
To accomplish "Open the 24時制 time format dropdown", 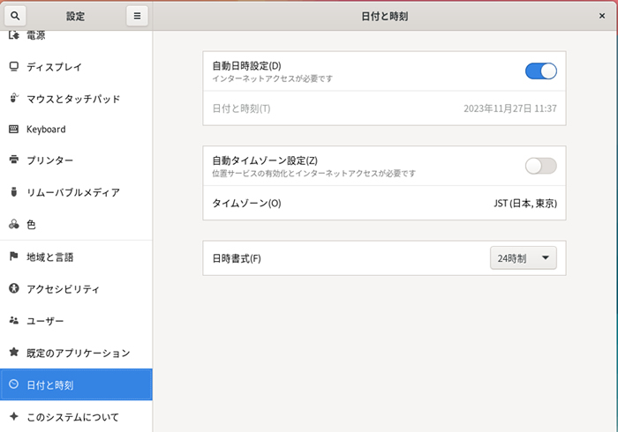I will (523, 258).
